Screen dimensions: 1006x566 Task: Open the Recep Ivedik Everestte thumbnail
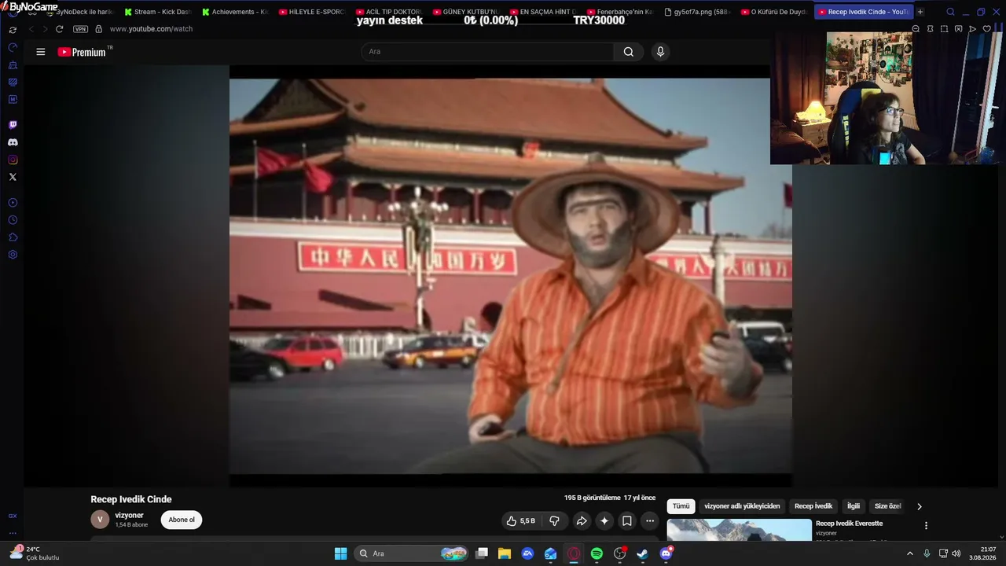coord(739,530)
